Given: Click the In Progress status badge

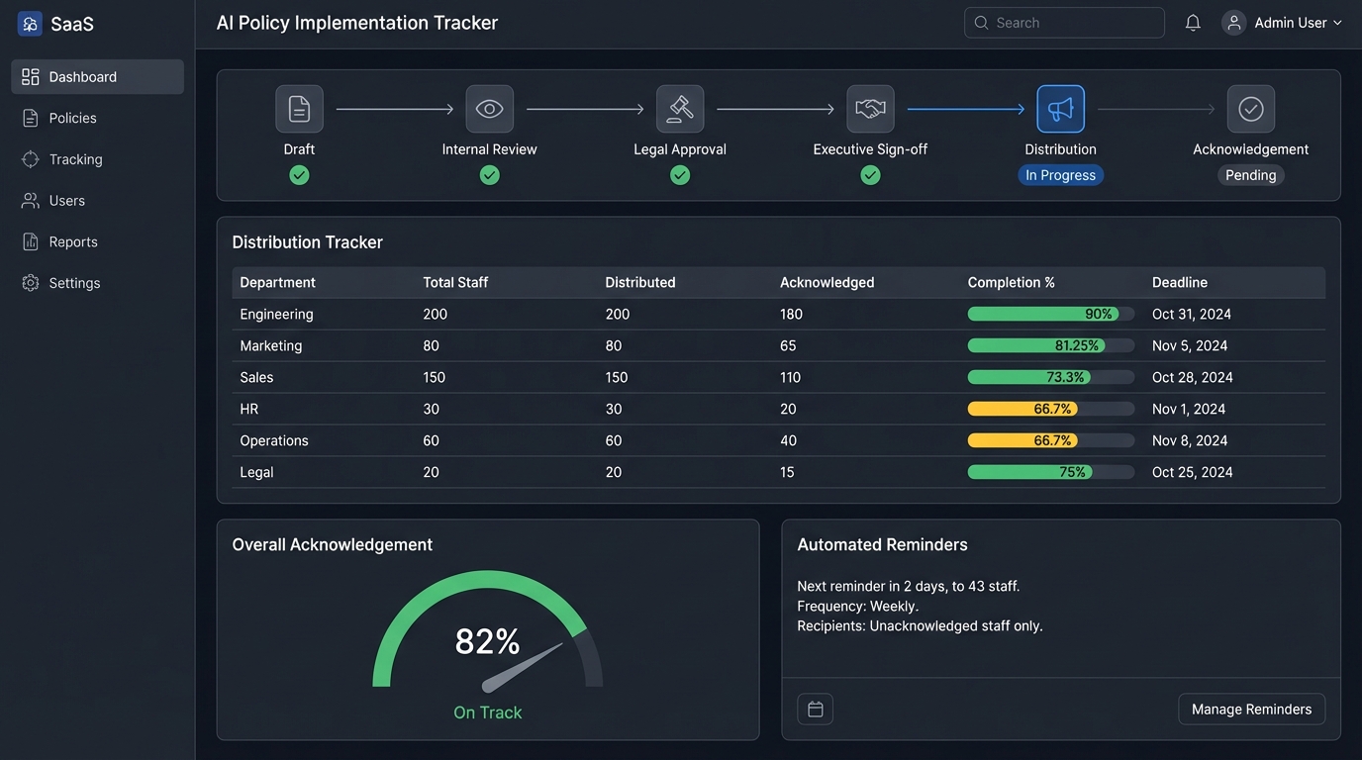Looking at the screenshot, I should (x=1060, y=174).
